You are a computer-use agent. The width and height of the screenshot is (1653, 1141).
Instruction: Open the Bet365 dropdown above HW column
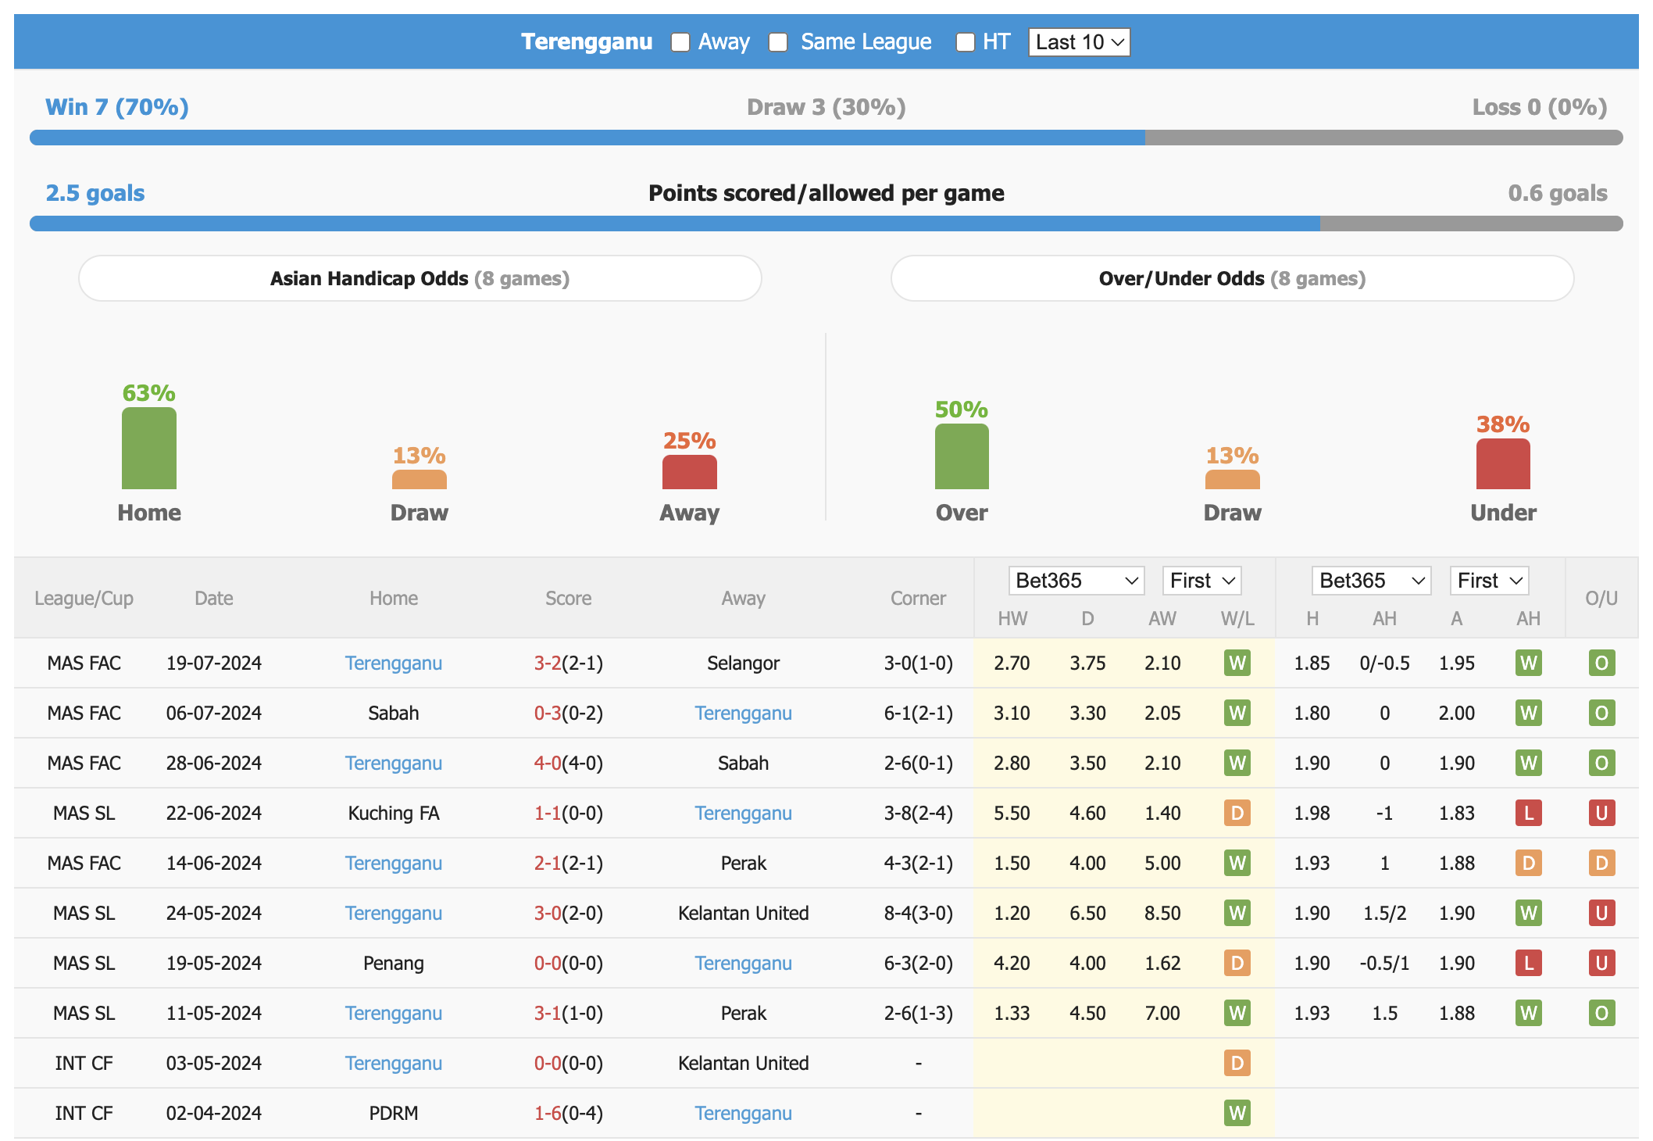tap(1076, 581)
